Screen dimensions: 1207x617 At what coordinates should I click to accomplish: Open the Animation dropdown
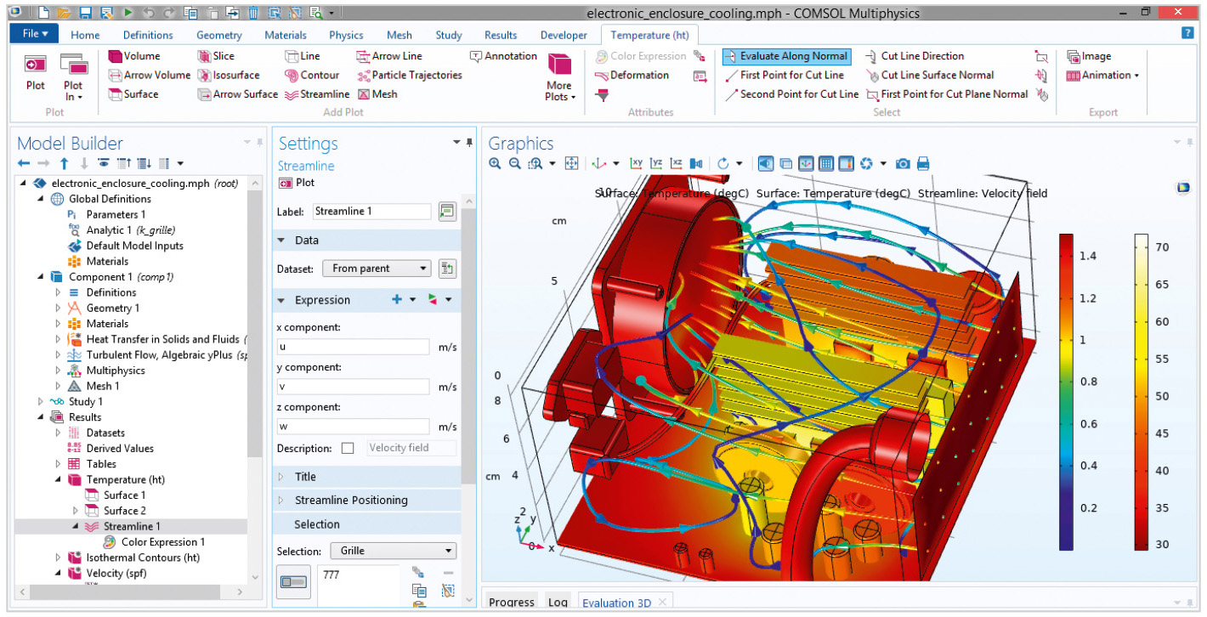(1102, 75)
